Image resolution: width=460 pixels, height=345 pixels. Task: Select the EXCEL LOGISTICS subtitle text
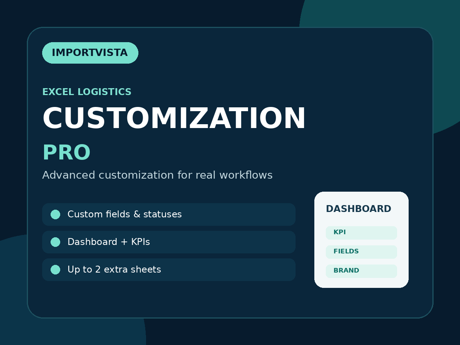87,92
